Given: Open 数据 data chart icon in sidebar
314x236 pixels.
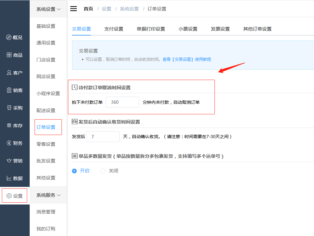Looking at the screenshot, I should [9, 178].
